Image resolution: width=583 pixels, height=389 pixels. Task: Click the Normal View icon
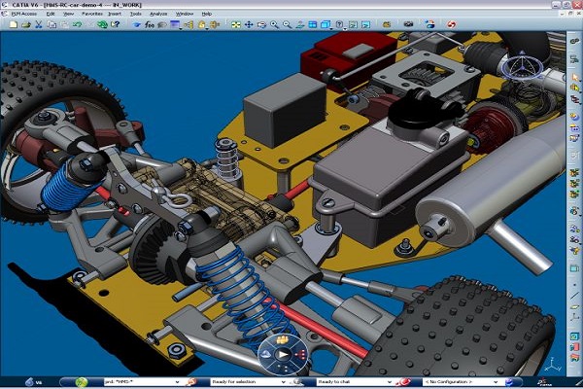coord(299,25)
